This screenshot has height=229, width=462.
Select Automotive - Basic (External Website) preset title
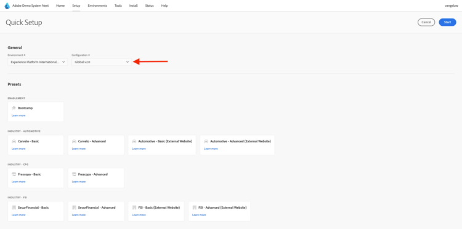[x=165, y=141]
